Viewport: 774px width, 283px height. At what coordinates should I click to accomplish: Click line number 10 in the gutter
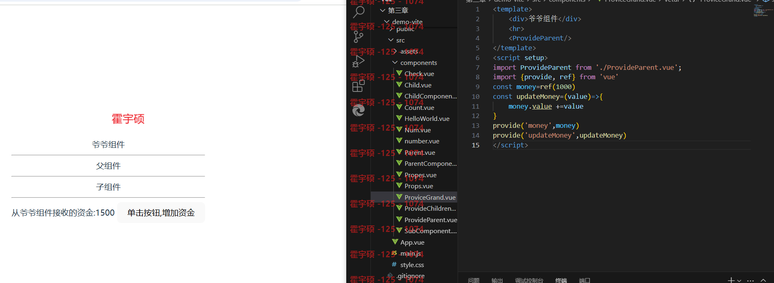(x=475, y=96)
